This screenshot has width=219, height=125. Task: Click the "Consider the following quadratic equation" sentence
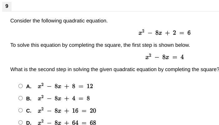pos(59,21)
